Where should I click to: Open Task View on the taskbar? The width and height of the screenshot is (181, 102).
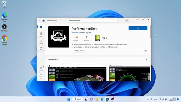point(86,99)
